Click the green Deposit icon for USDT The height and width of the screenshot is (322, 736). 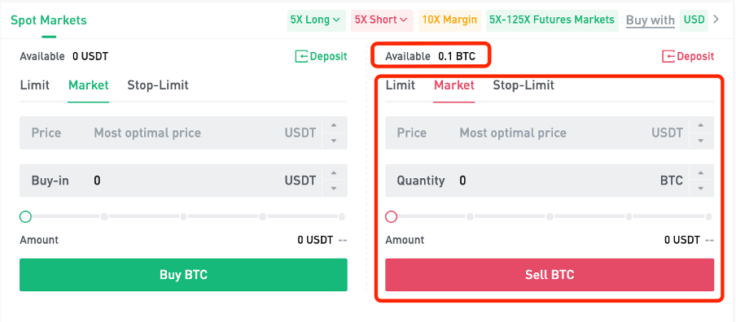[x=301, y=57]
